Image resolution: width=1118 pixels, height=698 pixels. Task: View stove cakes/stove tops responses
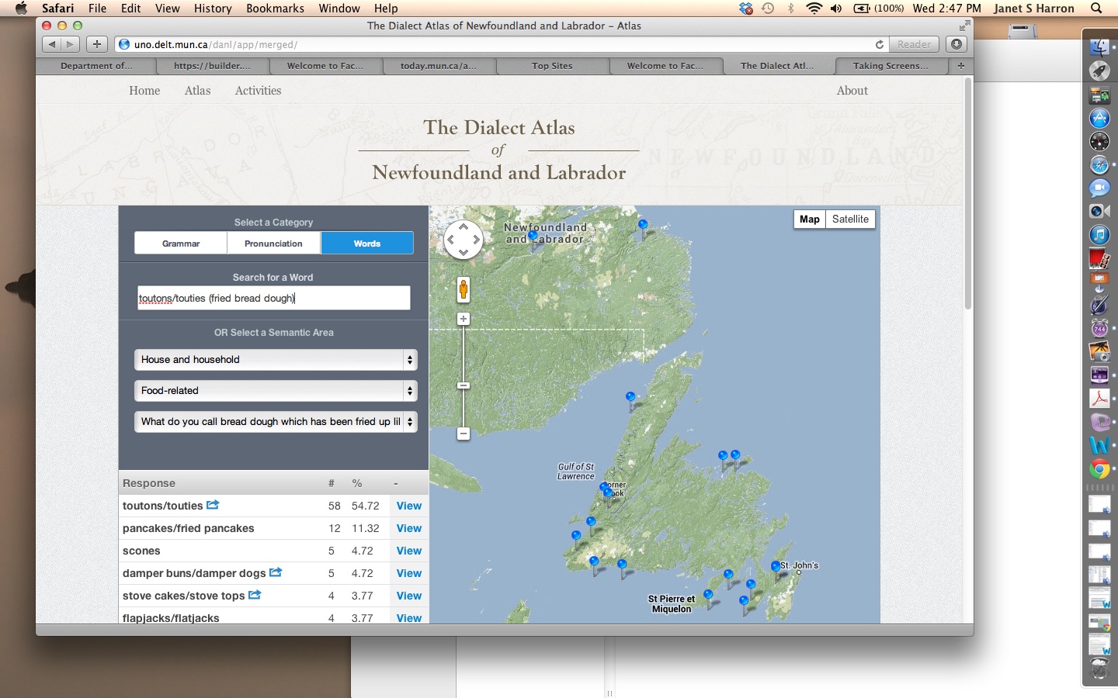pos(409,596)
